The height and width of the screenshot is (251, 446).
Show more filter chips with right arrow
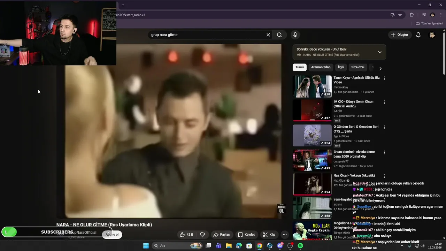380,69
